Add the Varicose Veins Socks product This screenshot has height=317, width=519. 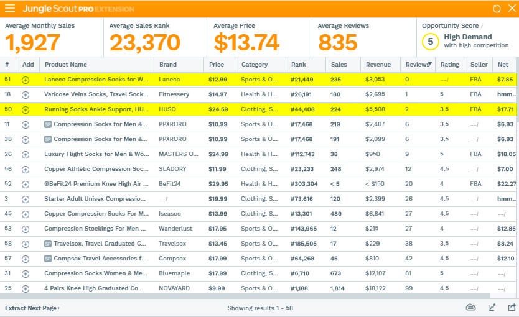point(26,95)
